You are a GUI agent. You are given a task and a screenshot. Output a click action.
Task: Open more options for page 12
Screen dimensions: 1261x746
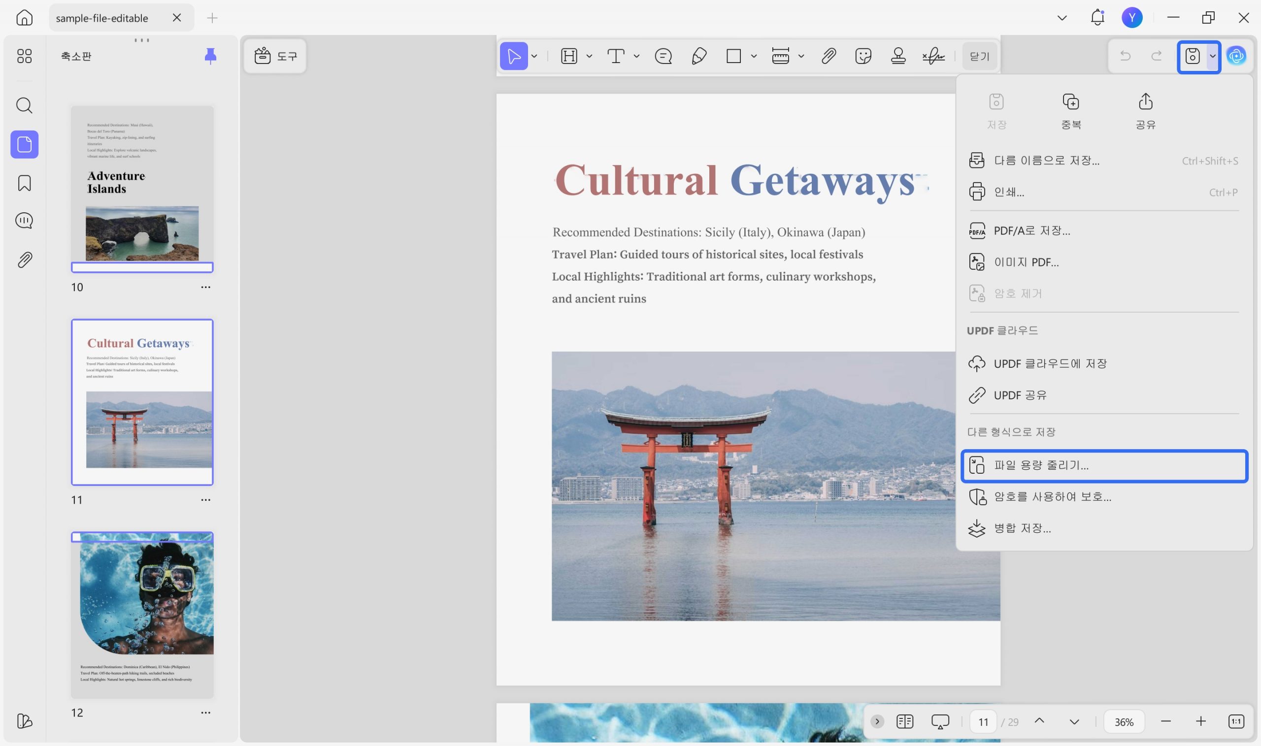[205, 713]
